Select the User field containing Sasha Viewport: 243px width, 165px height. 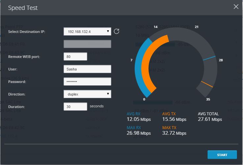coord(87,69)
